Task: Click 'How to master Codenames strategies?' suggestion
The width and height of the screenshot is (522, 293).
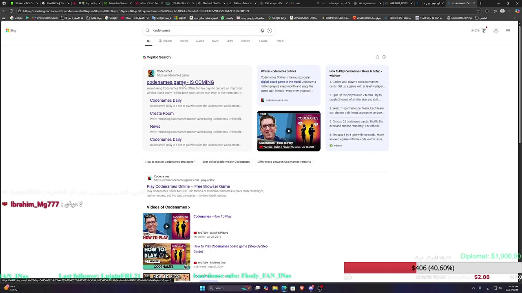Action: 170,162
